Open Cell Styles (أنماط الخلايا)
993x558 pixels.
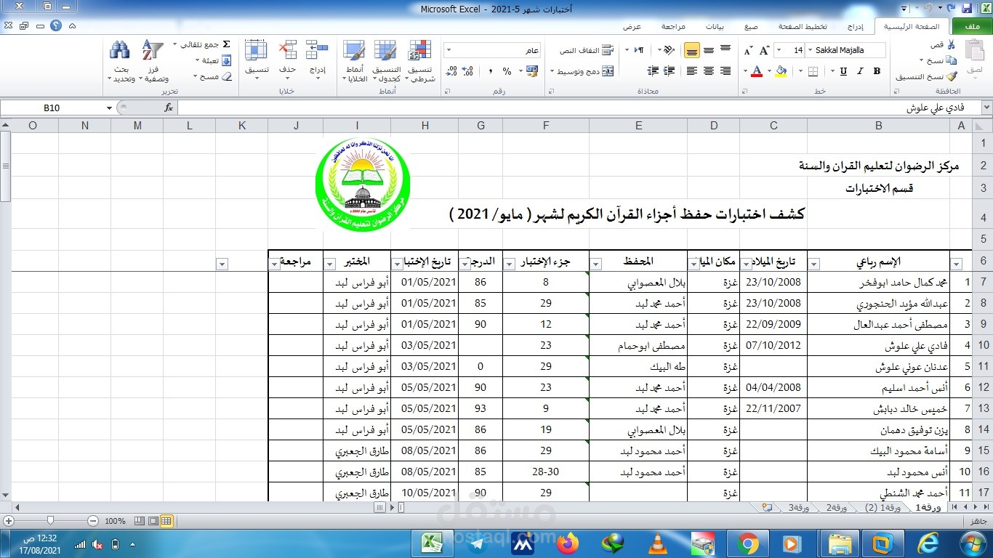click(x=355, y=61)
